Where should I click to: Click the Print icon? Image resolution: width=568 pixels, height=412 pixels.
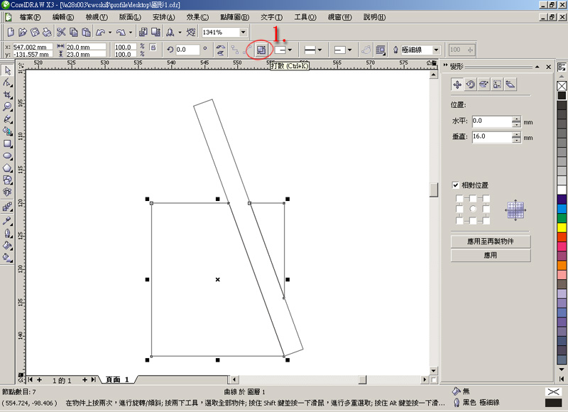47,32
